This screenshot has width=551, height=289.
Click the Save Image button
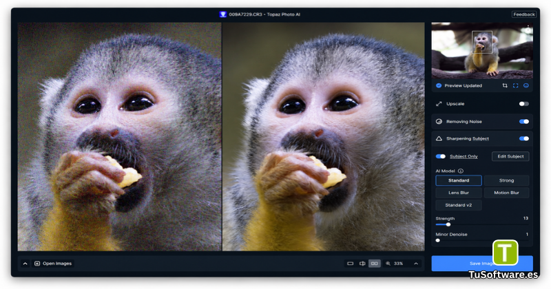coord(481,264)
